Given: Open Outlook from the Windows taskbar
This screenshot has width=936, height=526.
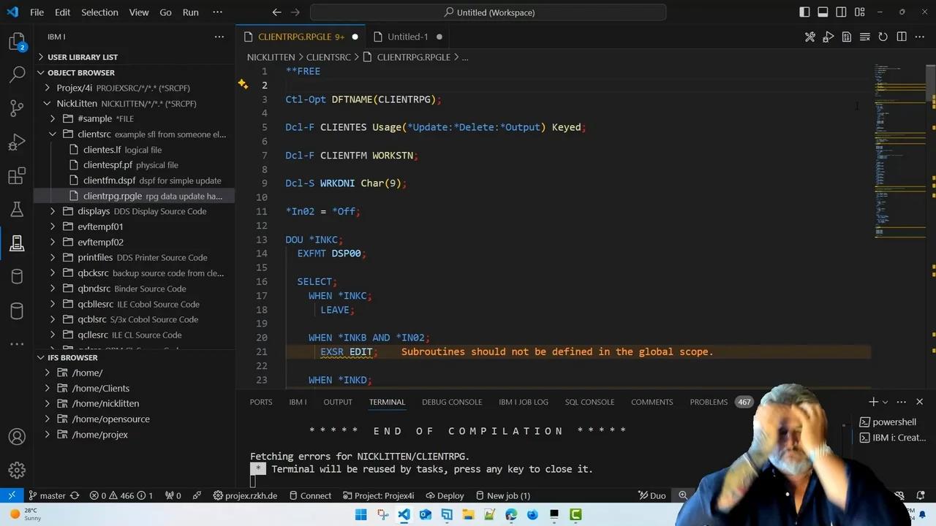Looking at the screenshot, I should [x=426, y=515].
